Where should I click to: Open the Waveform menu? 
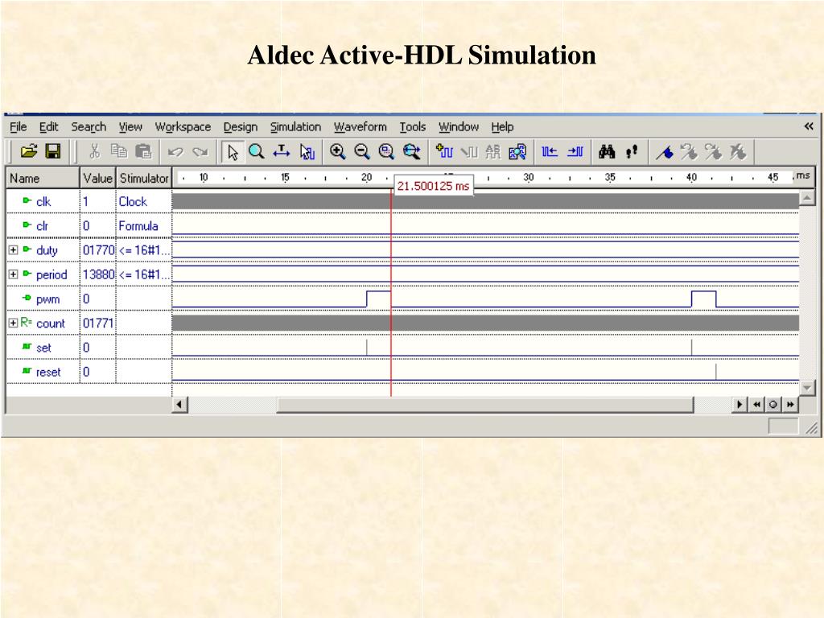(x=360, y=126)
